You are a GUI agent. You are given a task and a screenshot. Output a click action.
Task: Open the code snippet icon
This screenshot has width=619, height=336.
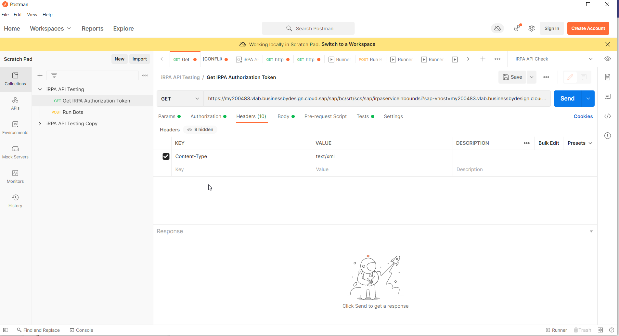[x=608, y=116]
